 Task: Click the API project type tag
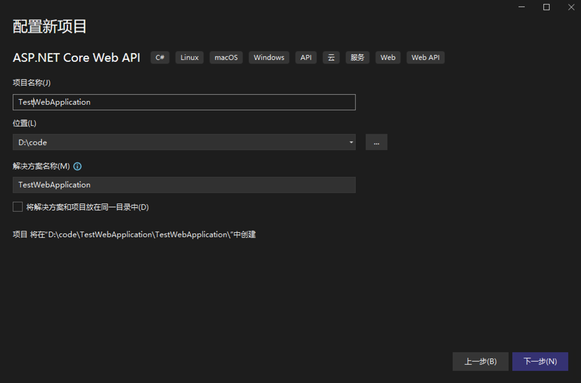[306, 57]
